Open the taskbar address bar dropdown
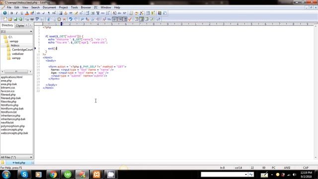This screenshot has height=179, width=318. (x=246, y=175)
